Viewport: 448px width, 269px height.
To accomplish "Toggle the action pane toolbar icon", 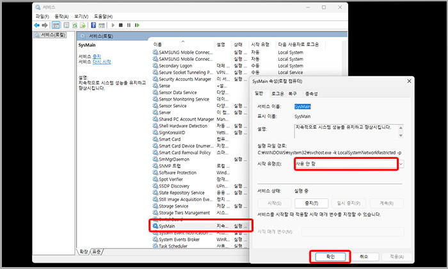I will click(102, 26).
